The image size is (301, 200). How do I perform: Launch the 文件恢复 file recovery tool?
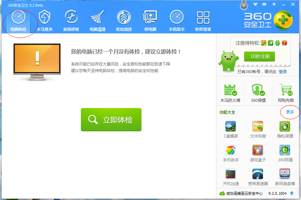pos(258,130)
